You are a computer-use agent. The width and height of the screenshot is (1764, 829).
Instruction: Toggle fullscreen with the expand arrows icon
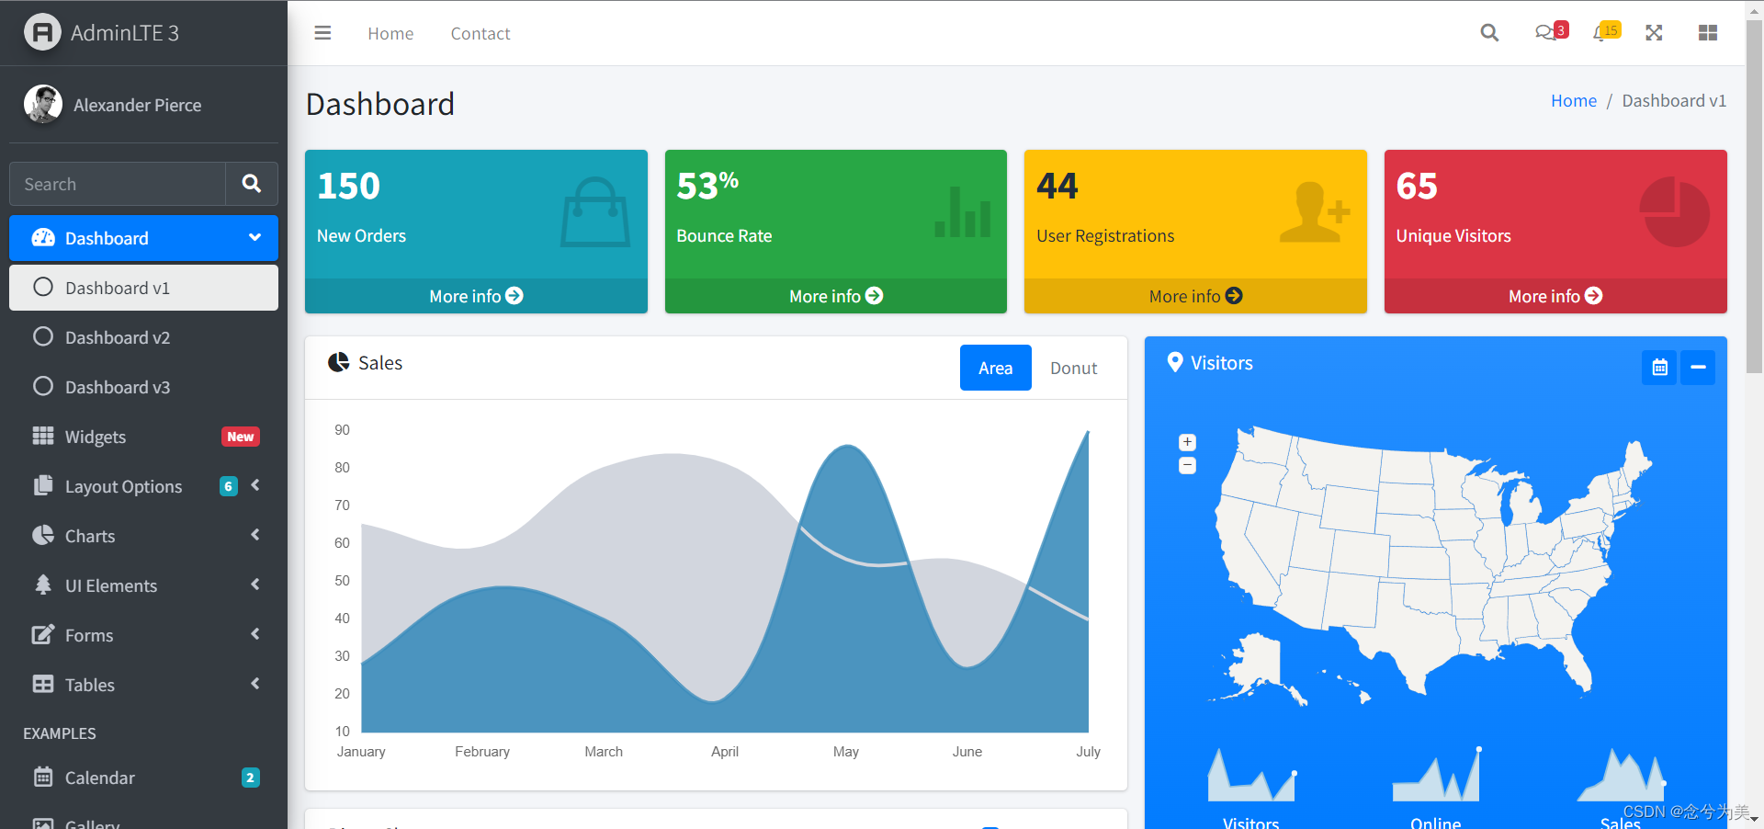1654,33
